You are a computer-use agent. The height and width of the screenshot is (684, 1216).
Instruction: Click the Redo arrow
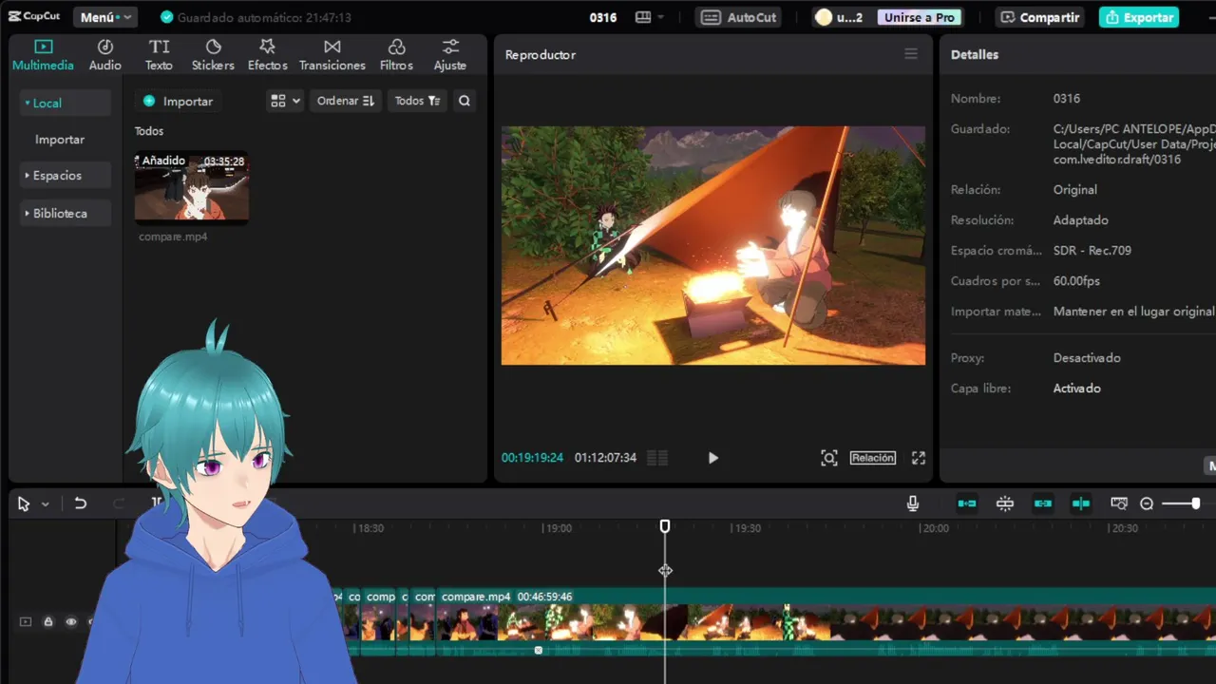(x=119, y=503)
